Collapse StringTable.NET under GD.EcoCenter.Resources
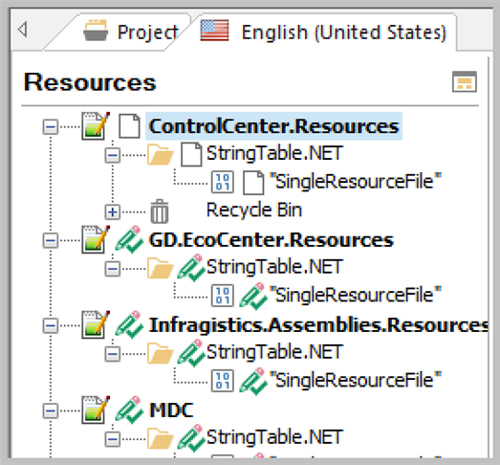500x465 pixels. pyautogui.click(x=113, y=269)
